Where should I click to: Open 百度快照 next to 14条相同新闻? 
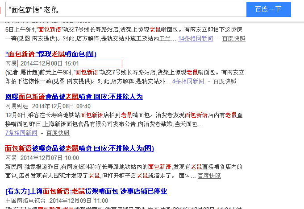click(x=233, y=39)
